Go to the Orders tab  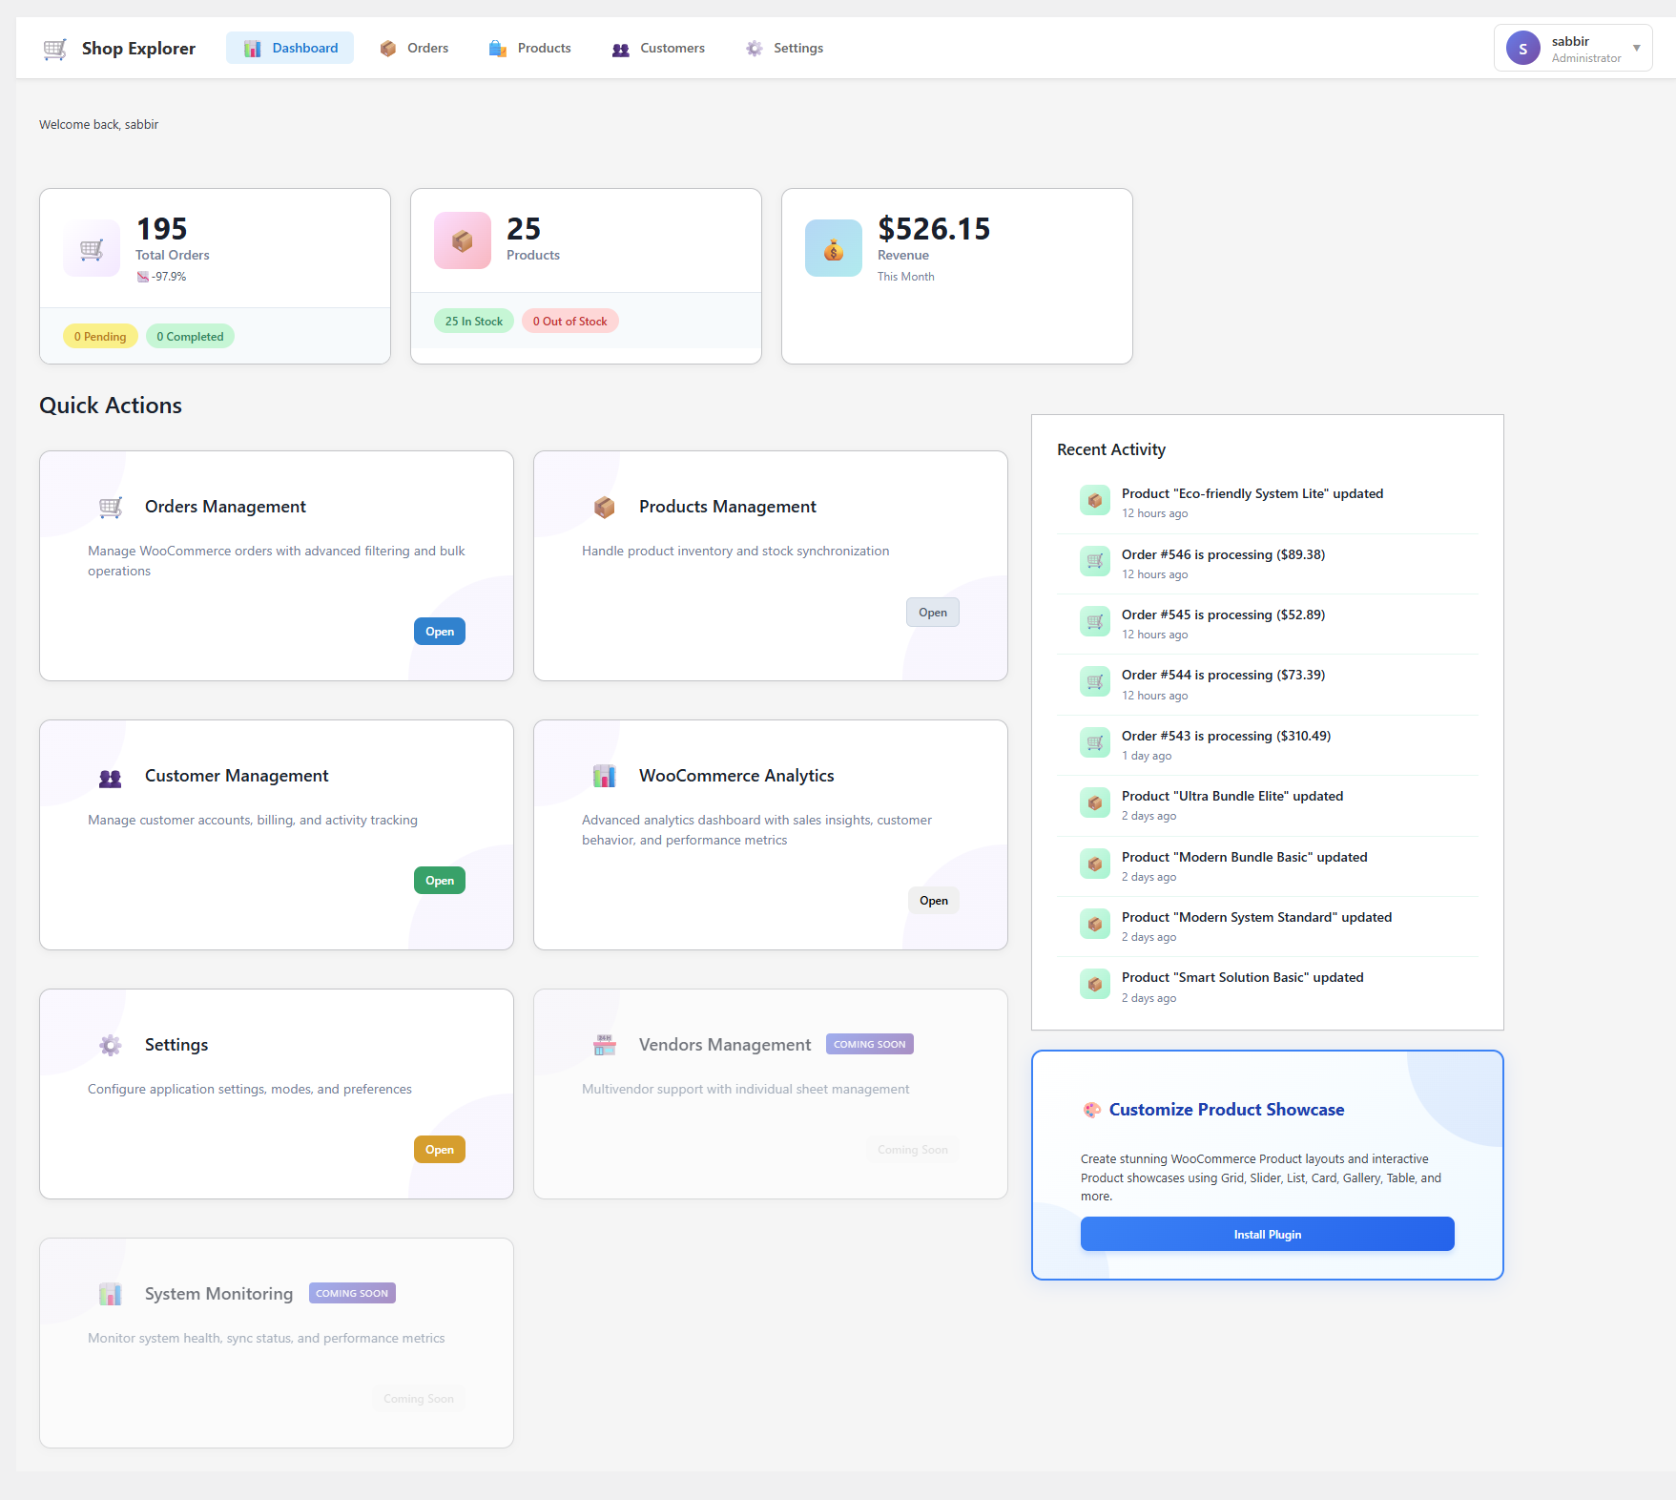414,49
